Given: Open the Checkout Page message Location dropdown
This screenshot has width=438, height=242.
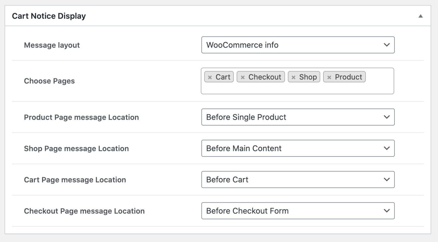Looking at the screenshot, I should [x=298, y=211].
